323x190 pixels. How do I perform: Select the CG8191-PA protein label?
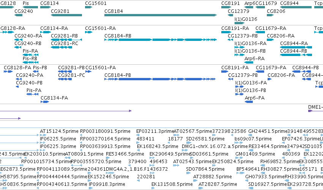tap(235, 68)
